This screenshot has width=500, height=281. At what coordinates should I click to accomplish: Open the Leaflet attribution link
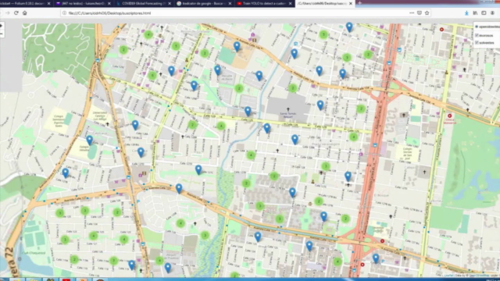pyautogui.click(x=448, y=276)
